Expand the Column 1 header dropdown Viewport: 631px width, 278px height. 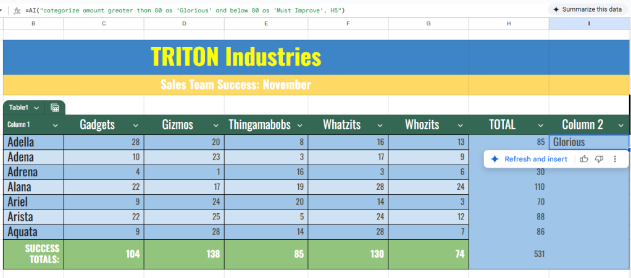point(56,125)
